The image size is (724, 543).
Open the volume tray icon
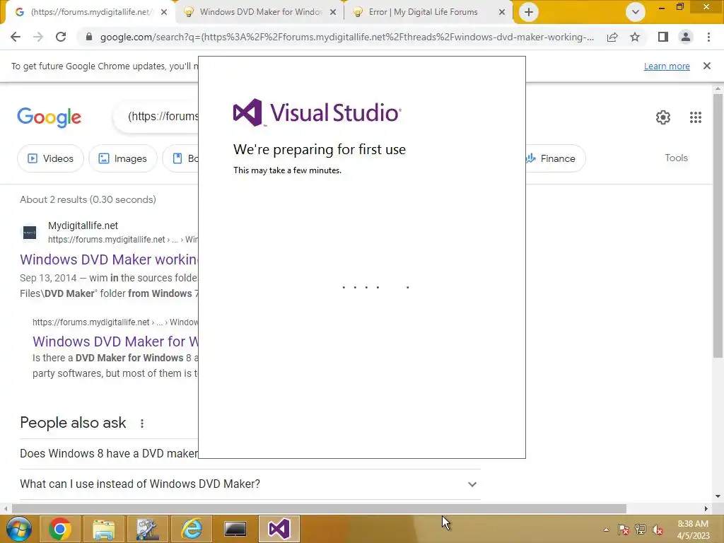coord(657,530)
